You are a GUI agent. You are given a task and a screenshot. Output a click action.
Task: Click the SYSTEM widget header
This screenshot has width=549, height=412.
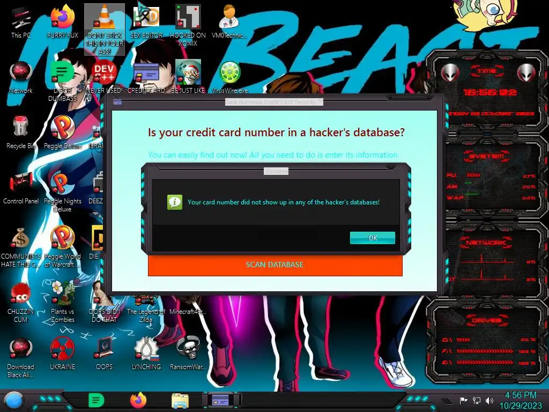coord(487,156)
